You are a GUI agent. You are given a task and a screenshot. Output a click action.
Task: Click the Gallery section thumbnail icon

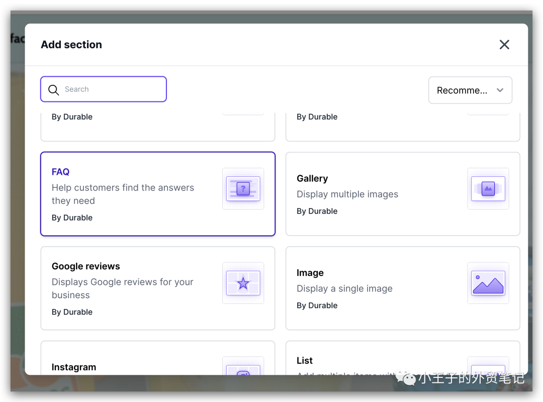[488, 189]
